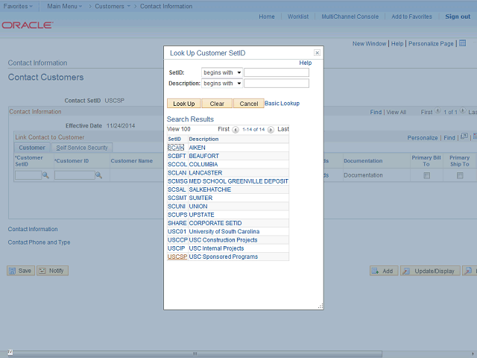Click previous row arrow in Contact Information

point(437,111)
